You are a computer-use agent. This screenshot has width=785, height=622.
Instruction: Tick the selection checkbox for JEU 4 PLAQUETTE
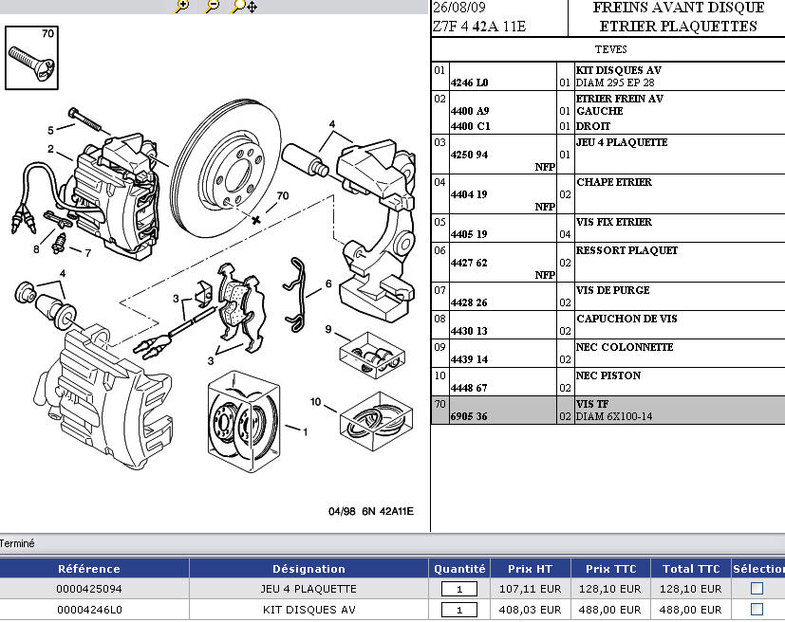(757, 588)
